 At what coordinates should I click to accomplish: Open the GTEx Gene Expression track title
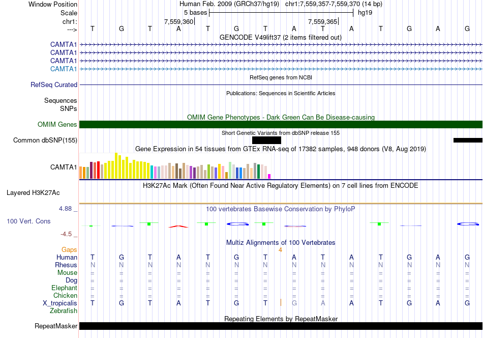[x=281, y=149]
